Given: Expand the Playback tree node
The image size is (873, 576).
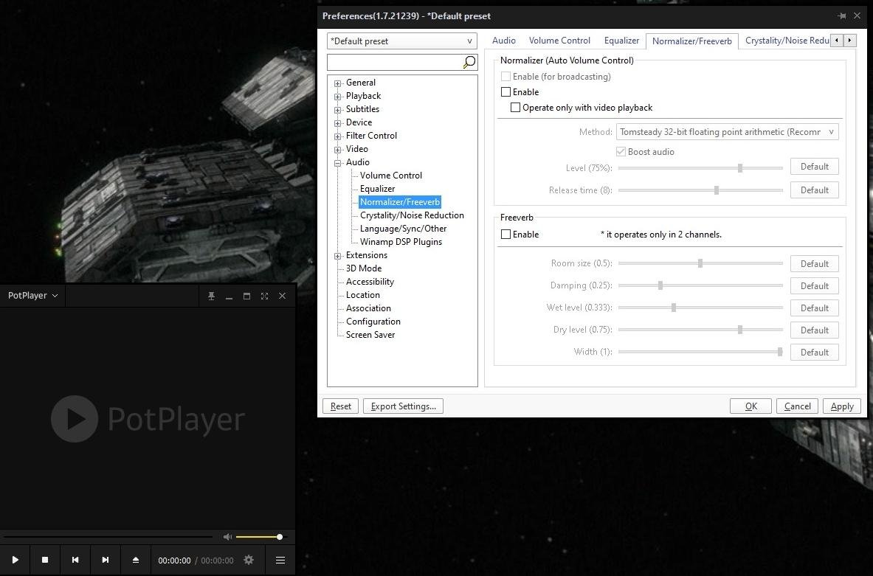Looking at the screenshot, I should [x=337, y=97].
